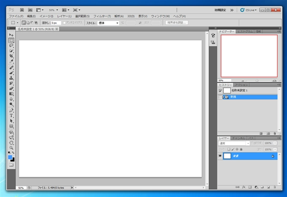Select the Crop tool
The image size is (287, 197).
[11, 56]
